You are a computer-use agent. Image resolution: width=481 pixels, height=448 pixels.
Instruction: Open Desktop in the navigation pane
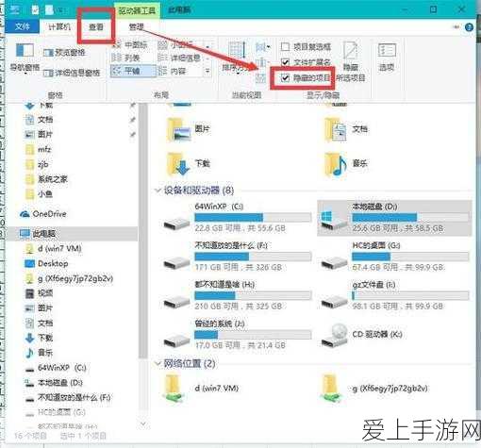(x=46, y=263)
